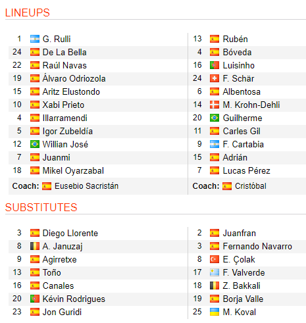
Task: Click the Ukraine flag beside M. Koval
Action: tap(215, 312)
